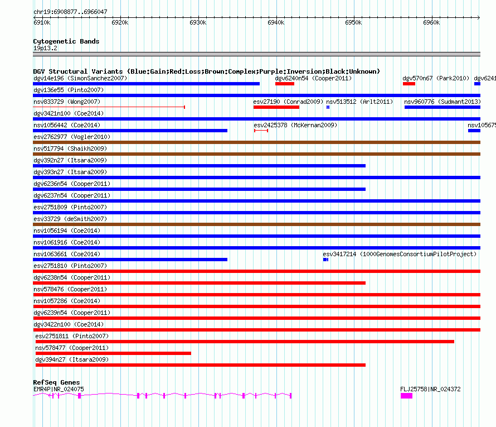Open the RefSeq Genes track title

pyautogui.click(x=56, y=382)
